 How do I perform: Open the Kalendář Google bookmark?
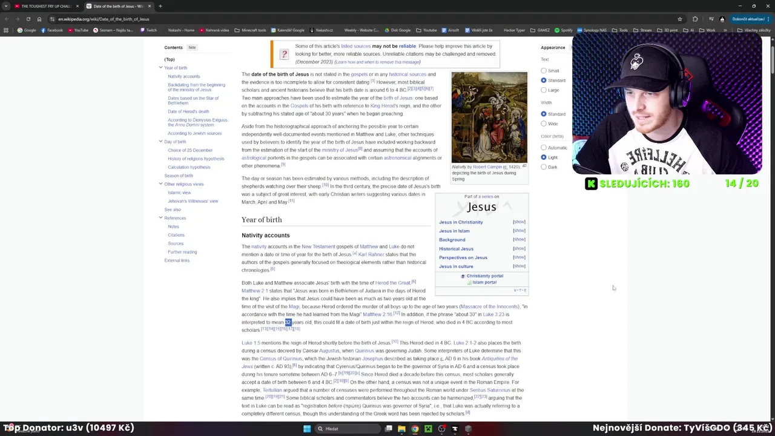coord(288,30)
